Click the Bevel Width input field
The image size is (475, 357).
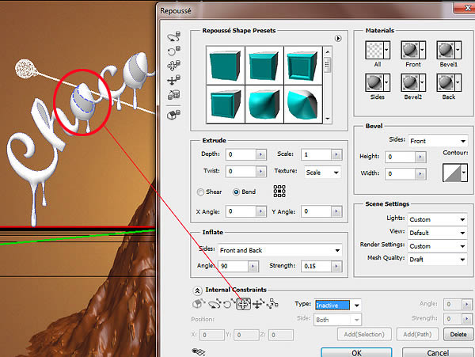coord(400,174)
